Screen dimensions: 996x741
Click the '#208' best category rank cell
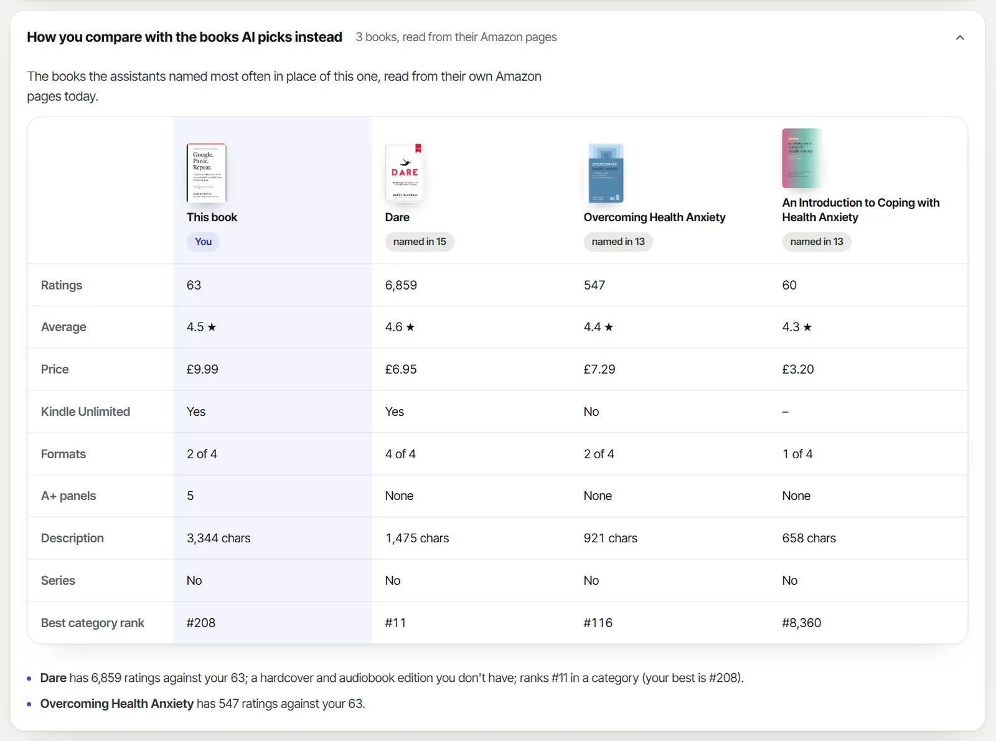click(201, 623)
